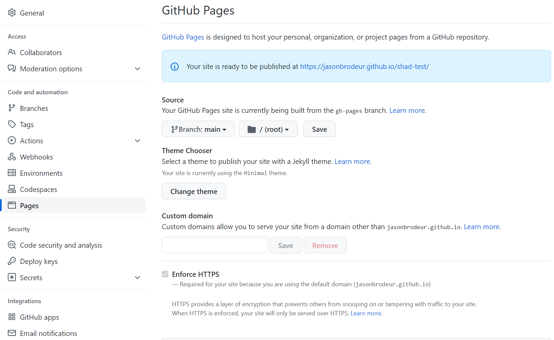Click Learn more in Source section
The height and width of the screenshot is (340, 554).
407,111
